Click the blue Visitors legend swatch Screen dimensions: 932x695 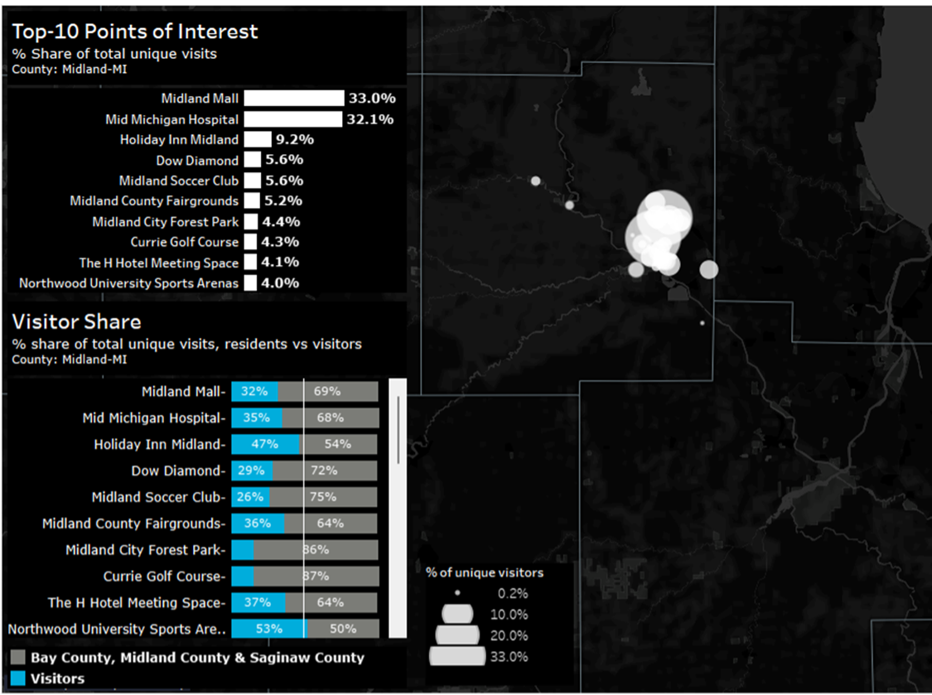point(17,678)
